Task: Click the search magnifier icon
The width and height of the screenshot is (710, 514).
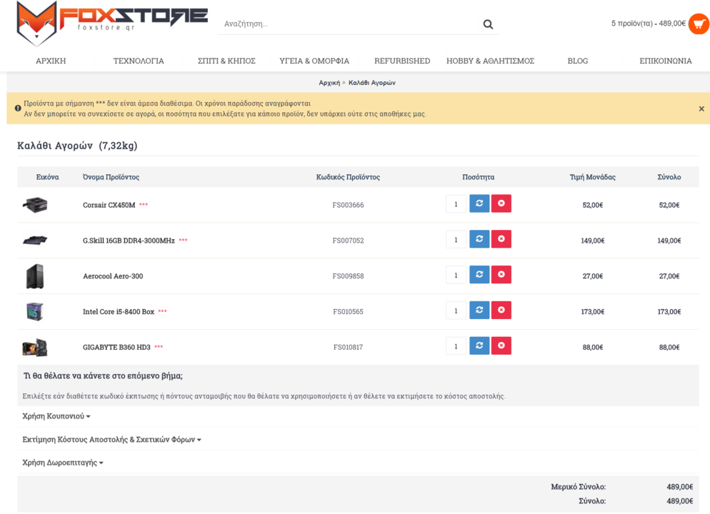Action: tap(488, 24)
